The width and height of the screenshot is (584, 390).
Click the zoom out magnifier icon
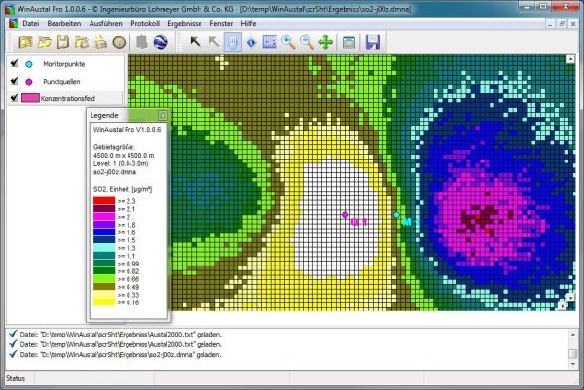(x=307, y=42)
